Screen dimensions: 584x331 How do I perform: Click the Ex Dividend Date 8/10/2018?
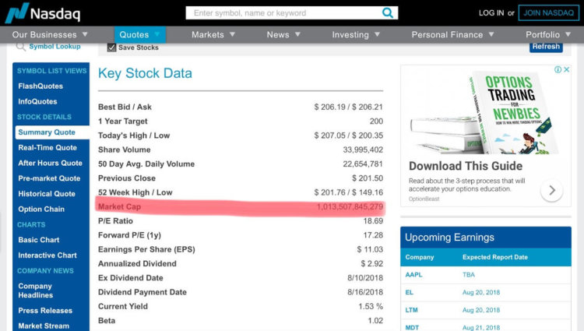pos(365,278)
